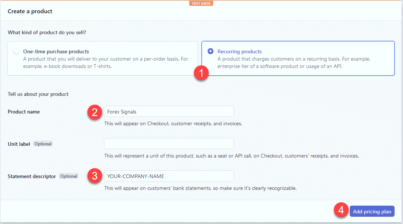This screenshot has width=403, height=224.
Task: Click the red step 1 marker
Action: point(201,73)
